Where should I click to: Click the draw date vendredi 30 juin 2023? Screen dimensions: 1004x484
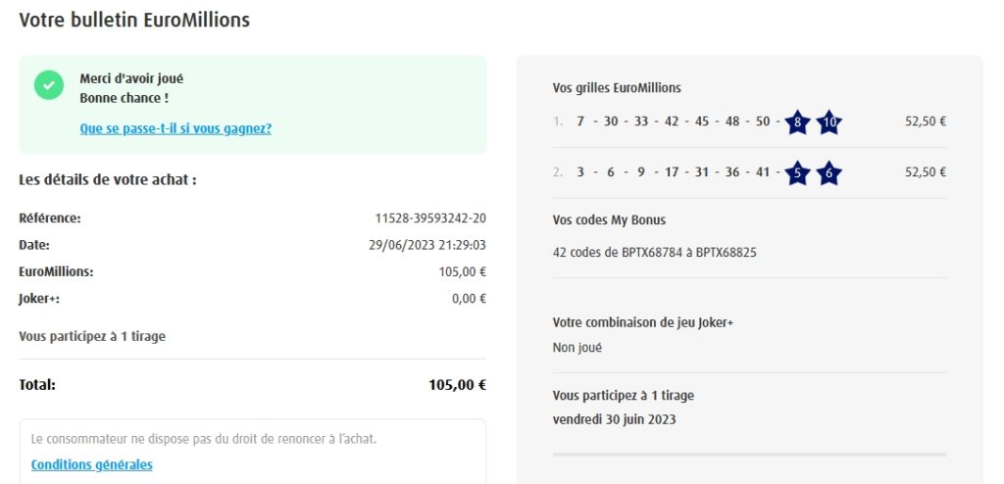(614, 419)
